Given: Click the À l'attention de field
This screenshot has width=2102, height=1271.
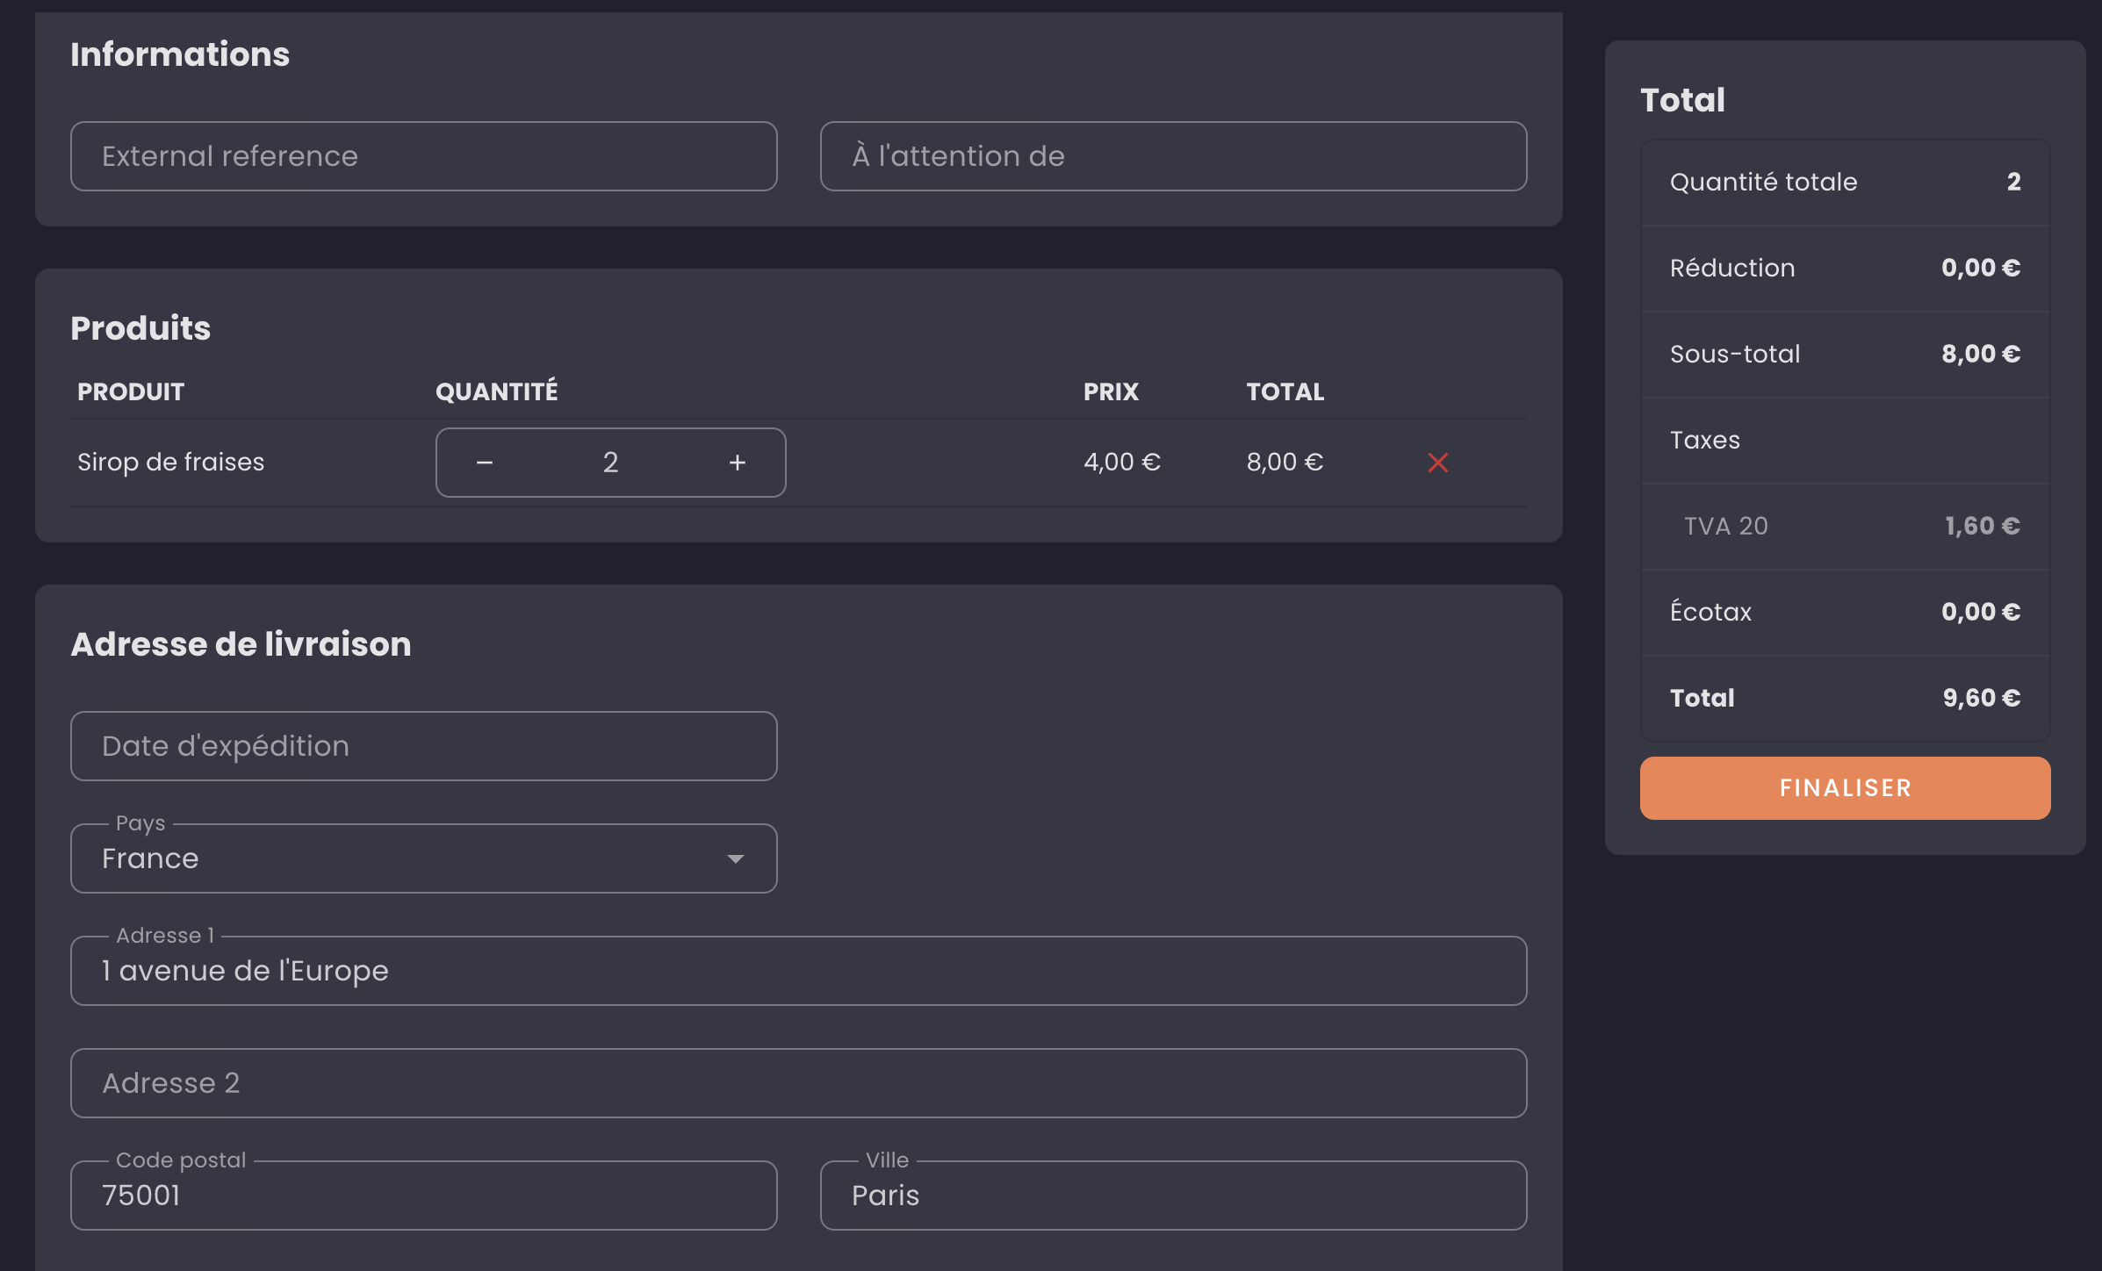Looking at the screenshot, I should click(x=1173, y=156).
